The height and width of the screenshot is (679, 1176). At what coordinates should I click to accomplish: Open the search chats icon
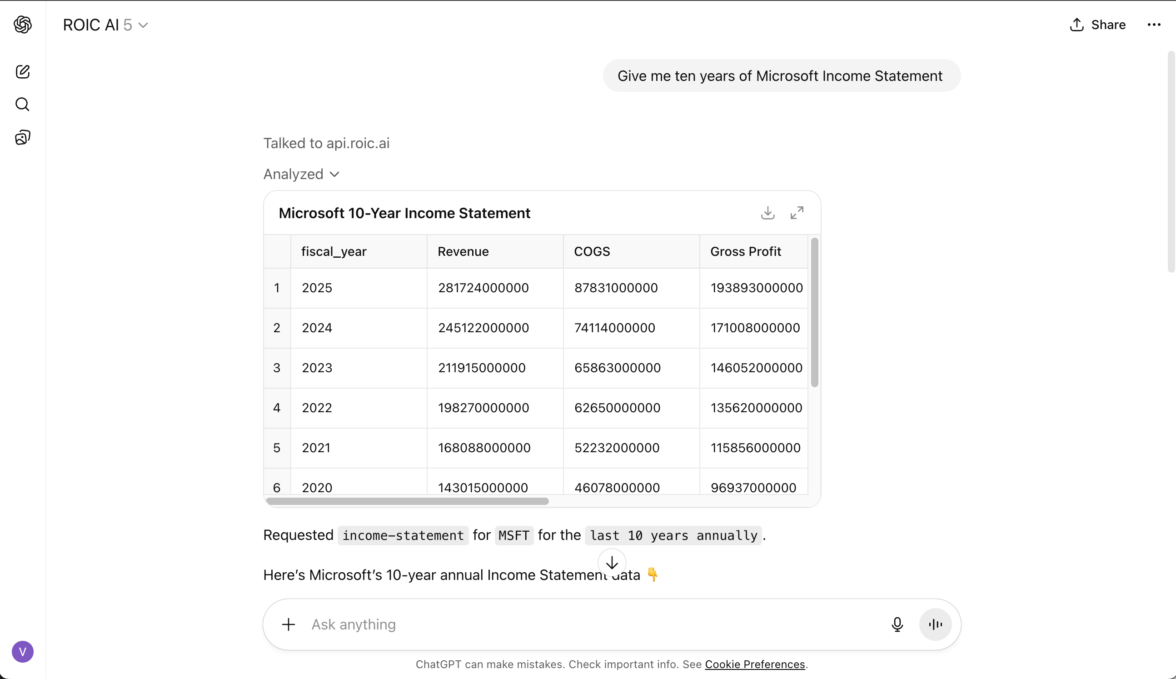[22, 104]
